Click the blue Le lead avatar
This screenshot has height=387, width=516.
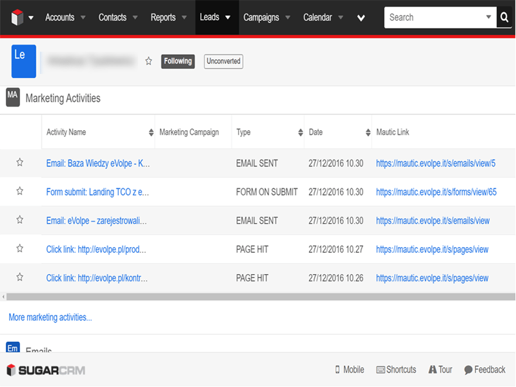click(24, 61)
